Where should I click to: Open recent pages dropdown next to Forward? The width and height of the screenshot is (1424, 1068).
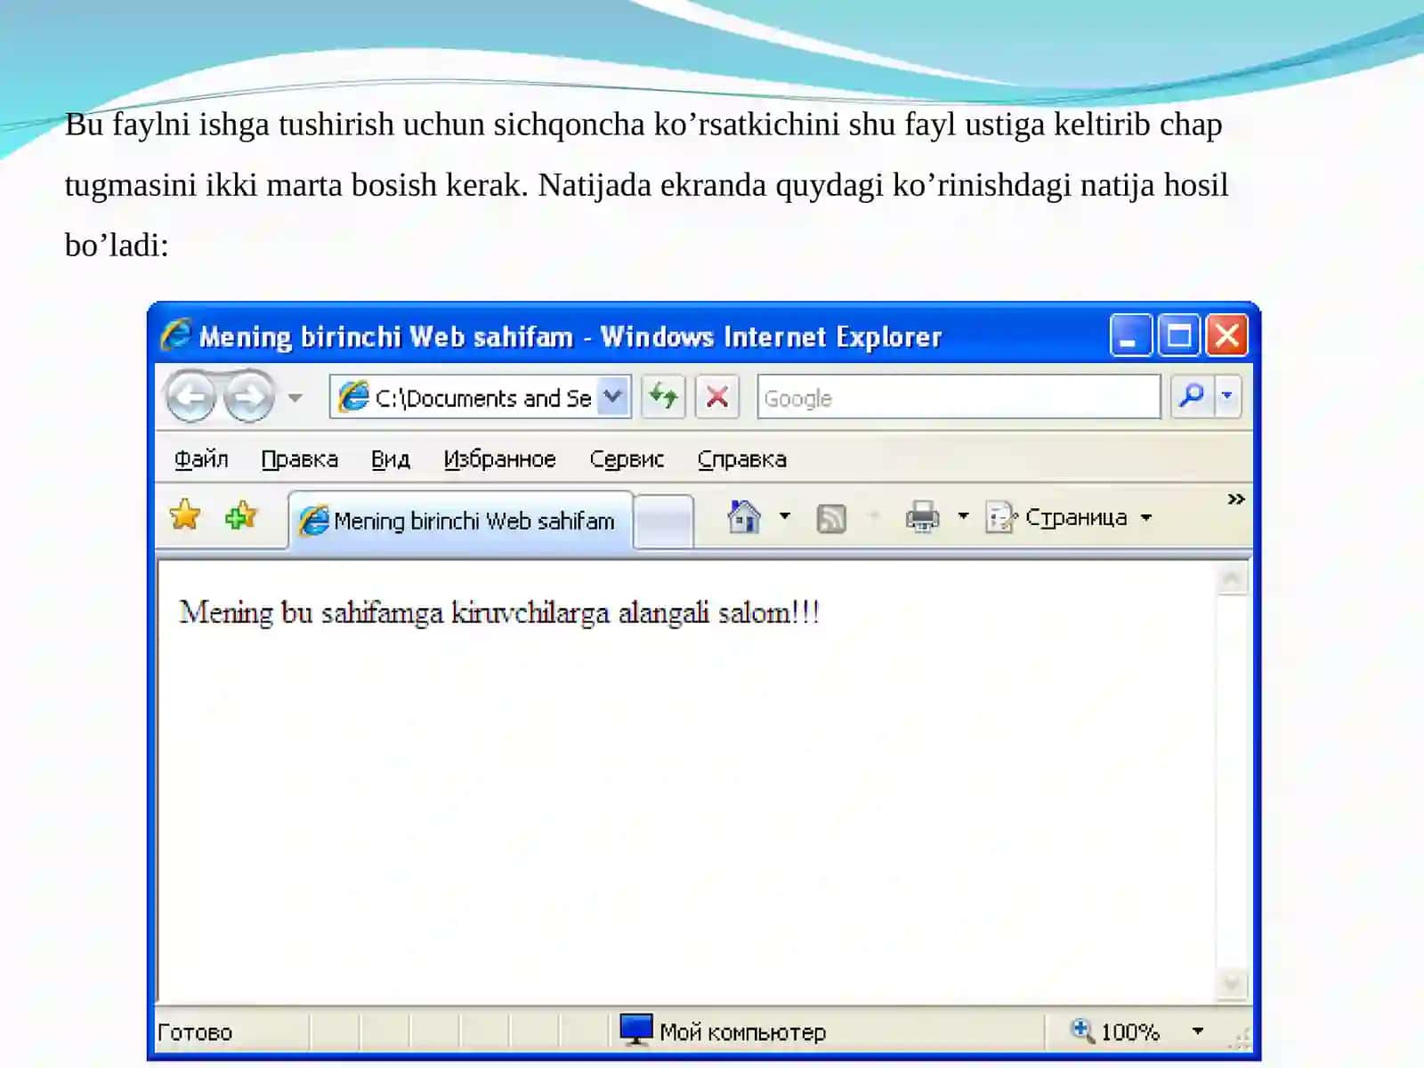coord(295,398)
